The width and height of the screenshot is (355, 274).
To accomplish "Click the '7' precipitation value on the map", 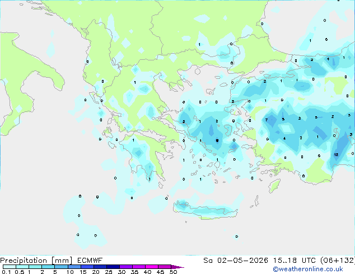I will tap(267, 120).
